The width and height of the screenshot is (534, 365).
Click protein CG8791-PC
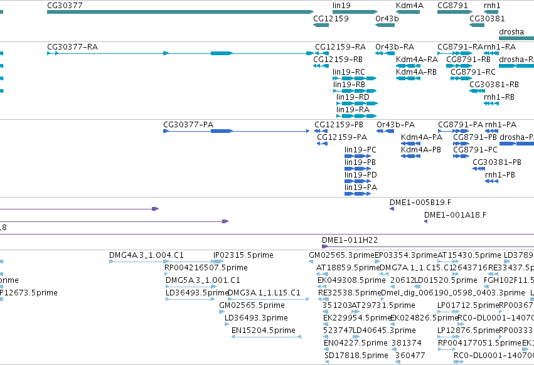(x=461, y=156)
